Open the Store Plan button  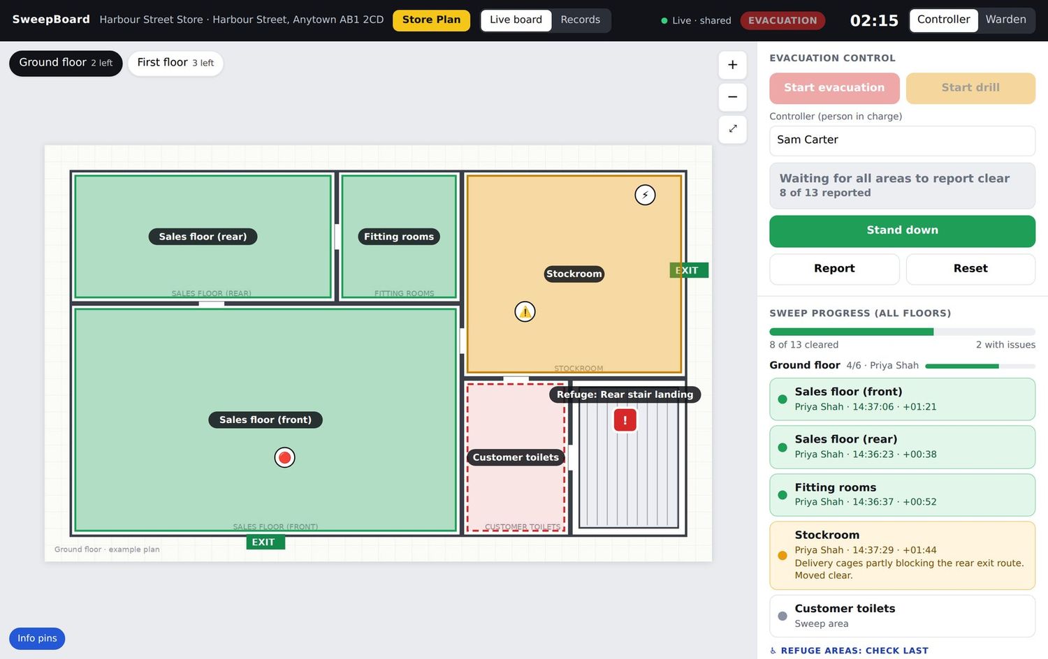coord(431,20)
